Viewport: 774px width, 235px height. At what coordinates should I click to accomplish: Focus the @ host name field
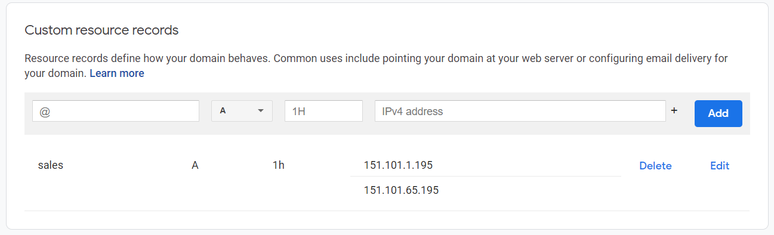point(116,111)
